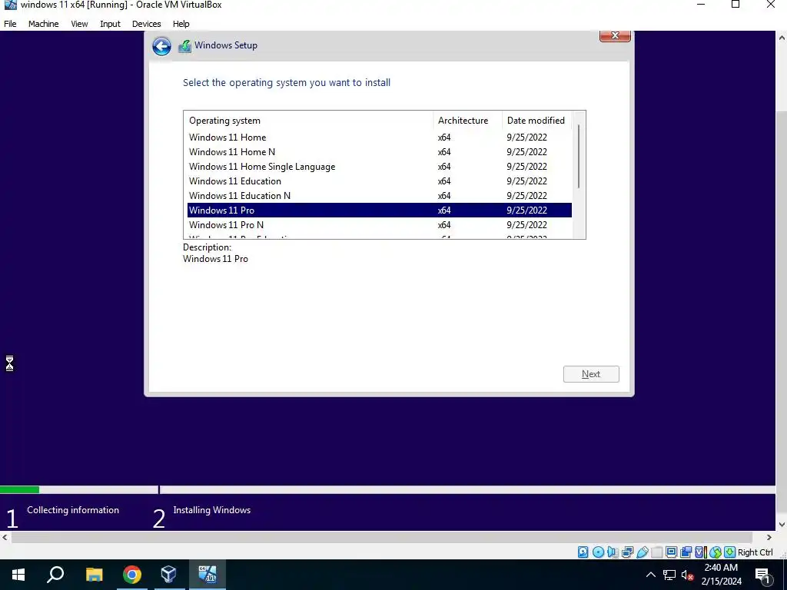Go back using the blue arrow button
This screenshot has width=787, height=590.
[161, 47]
